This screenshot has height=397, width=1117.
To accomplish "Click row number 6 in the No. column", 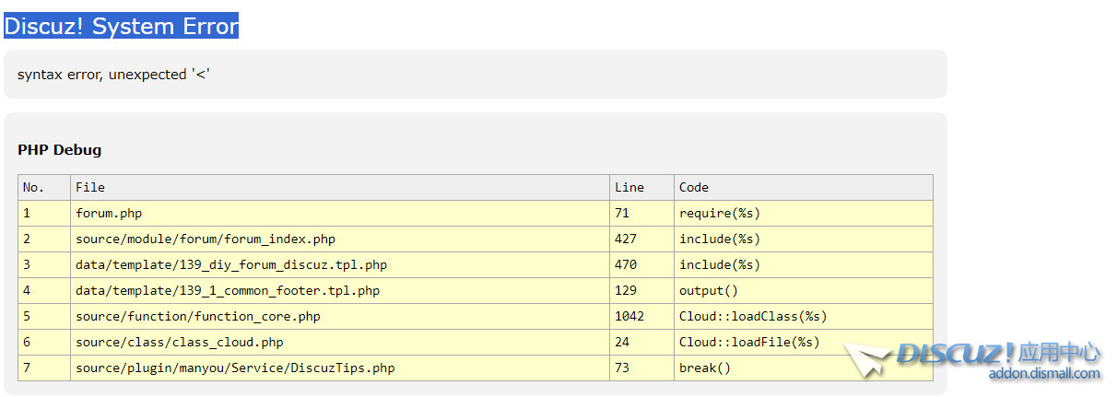I will point(44,342).
